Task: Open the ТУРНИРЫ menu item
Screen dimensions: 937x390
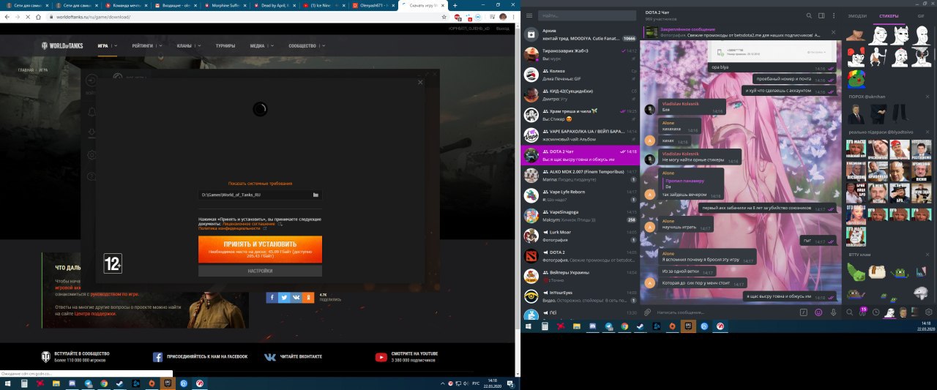Action: click(x=225, y=45)
